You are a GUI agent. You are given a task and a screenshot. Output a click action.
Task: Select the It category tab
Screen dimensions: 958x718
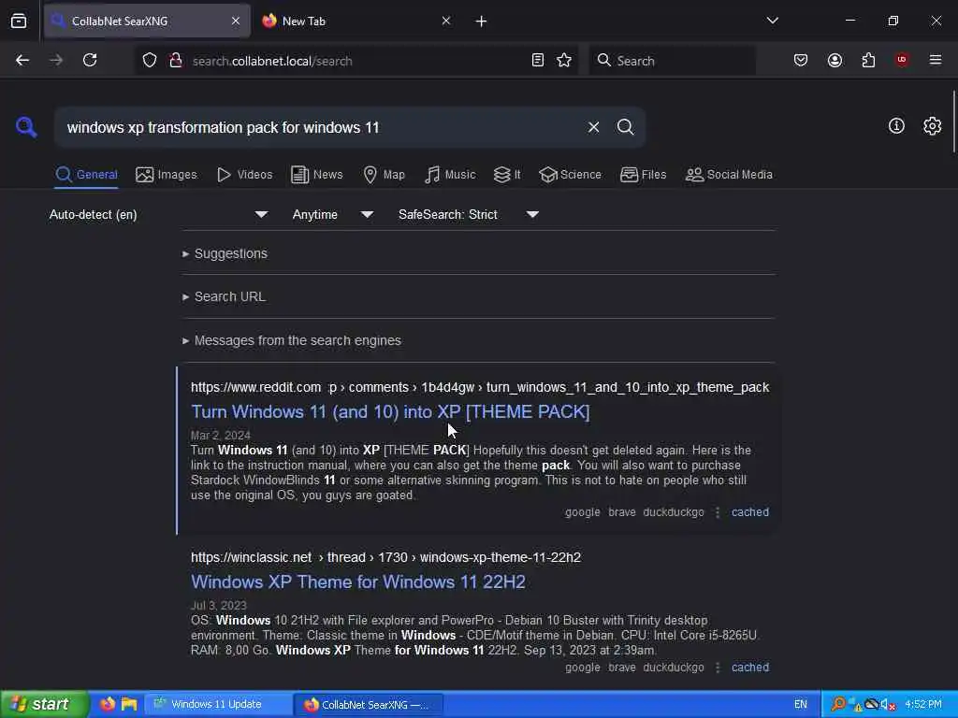(x=507, y=175)
